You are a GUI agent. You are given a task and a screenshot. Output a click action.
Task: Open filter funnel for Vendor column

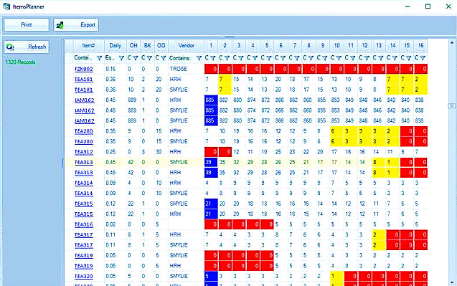click(199, 58)
